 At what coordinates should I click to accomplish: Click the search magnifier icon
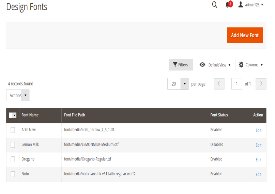[214, 5]
